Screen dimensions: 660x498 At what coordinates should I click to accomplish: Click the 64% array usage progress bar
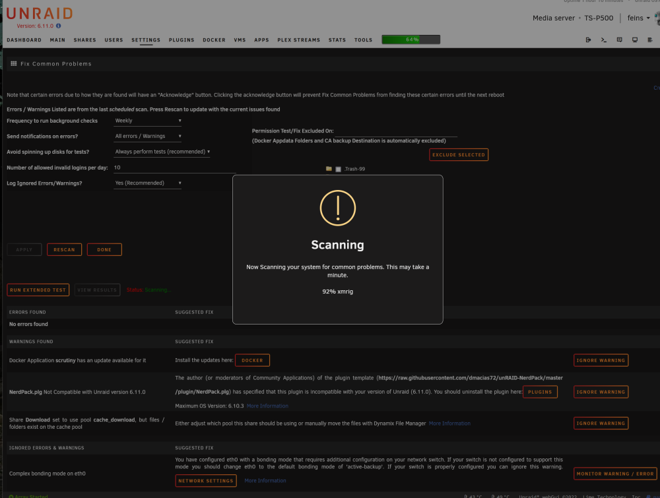411,40
